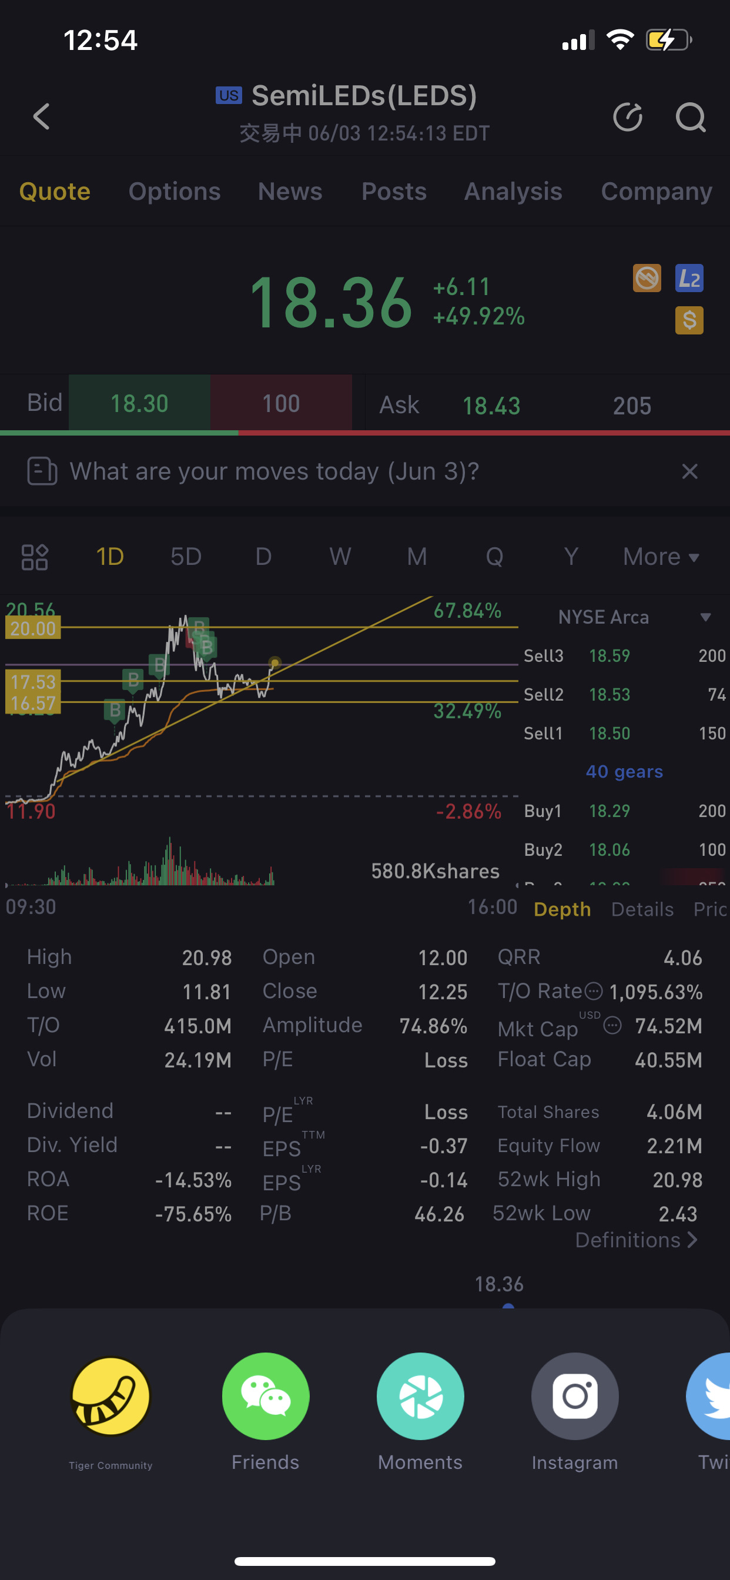This screenshot has height=1580, width=730.
Task: Tap the Ask price 18.43
Action: [x=491, y=406]
